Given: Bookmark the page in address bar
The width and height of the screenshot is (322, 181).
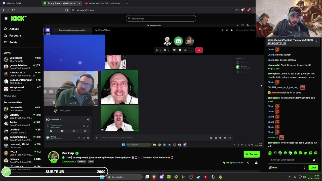Looking at the screenshot, I should click(x=66, y=10).
